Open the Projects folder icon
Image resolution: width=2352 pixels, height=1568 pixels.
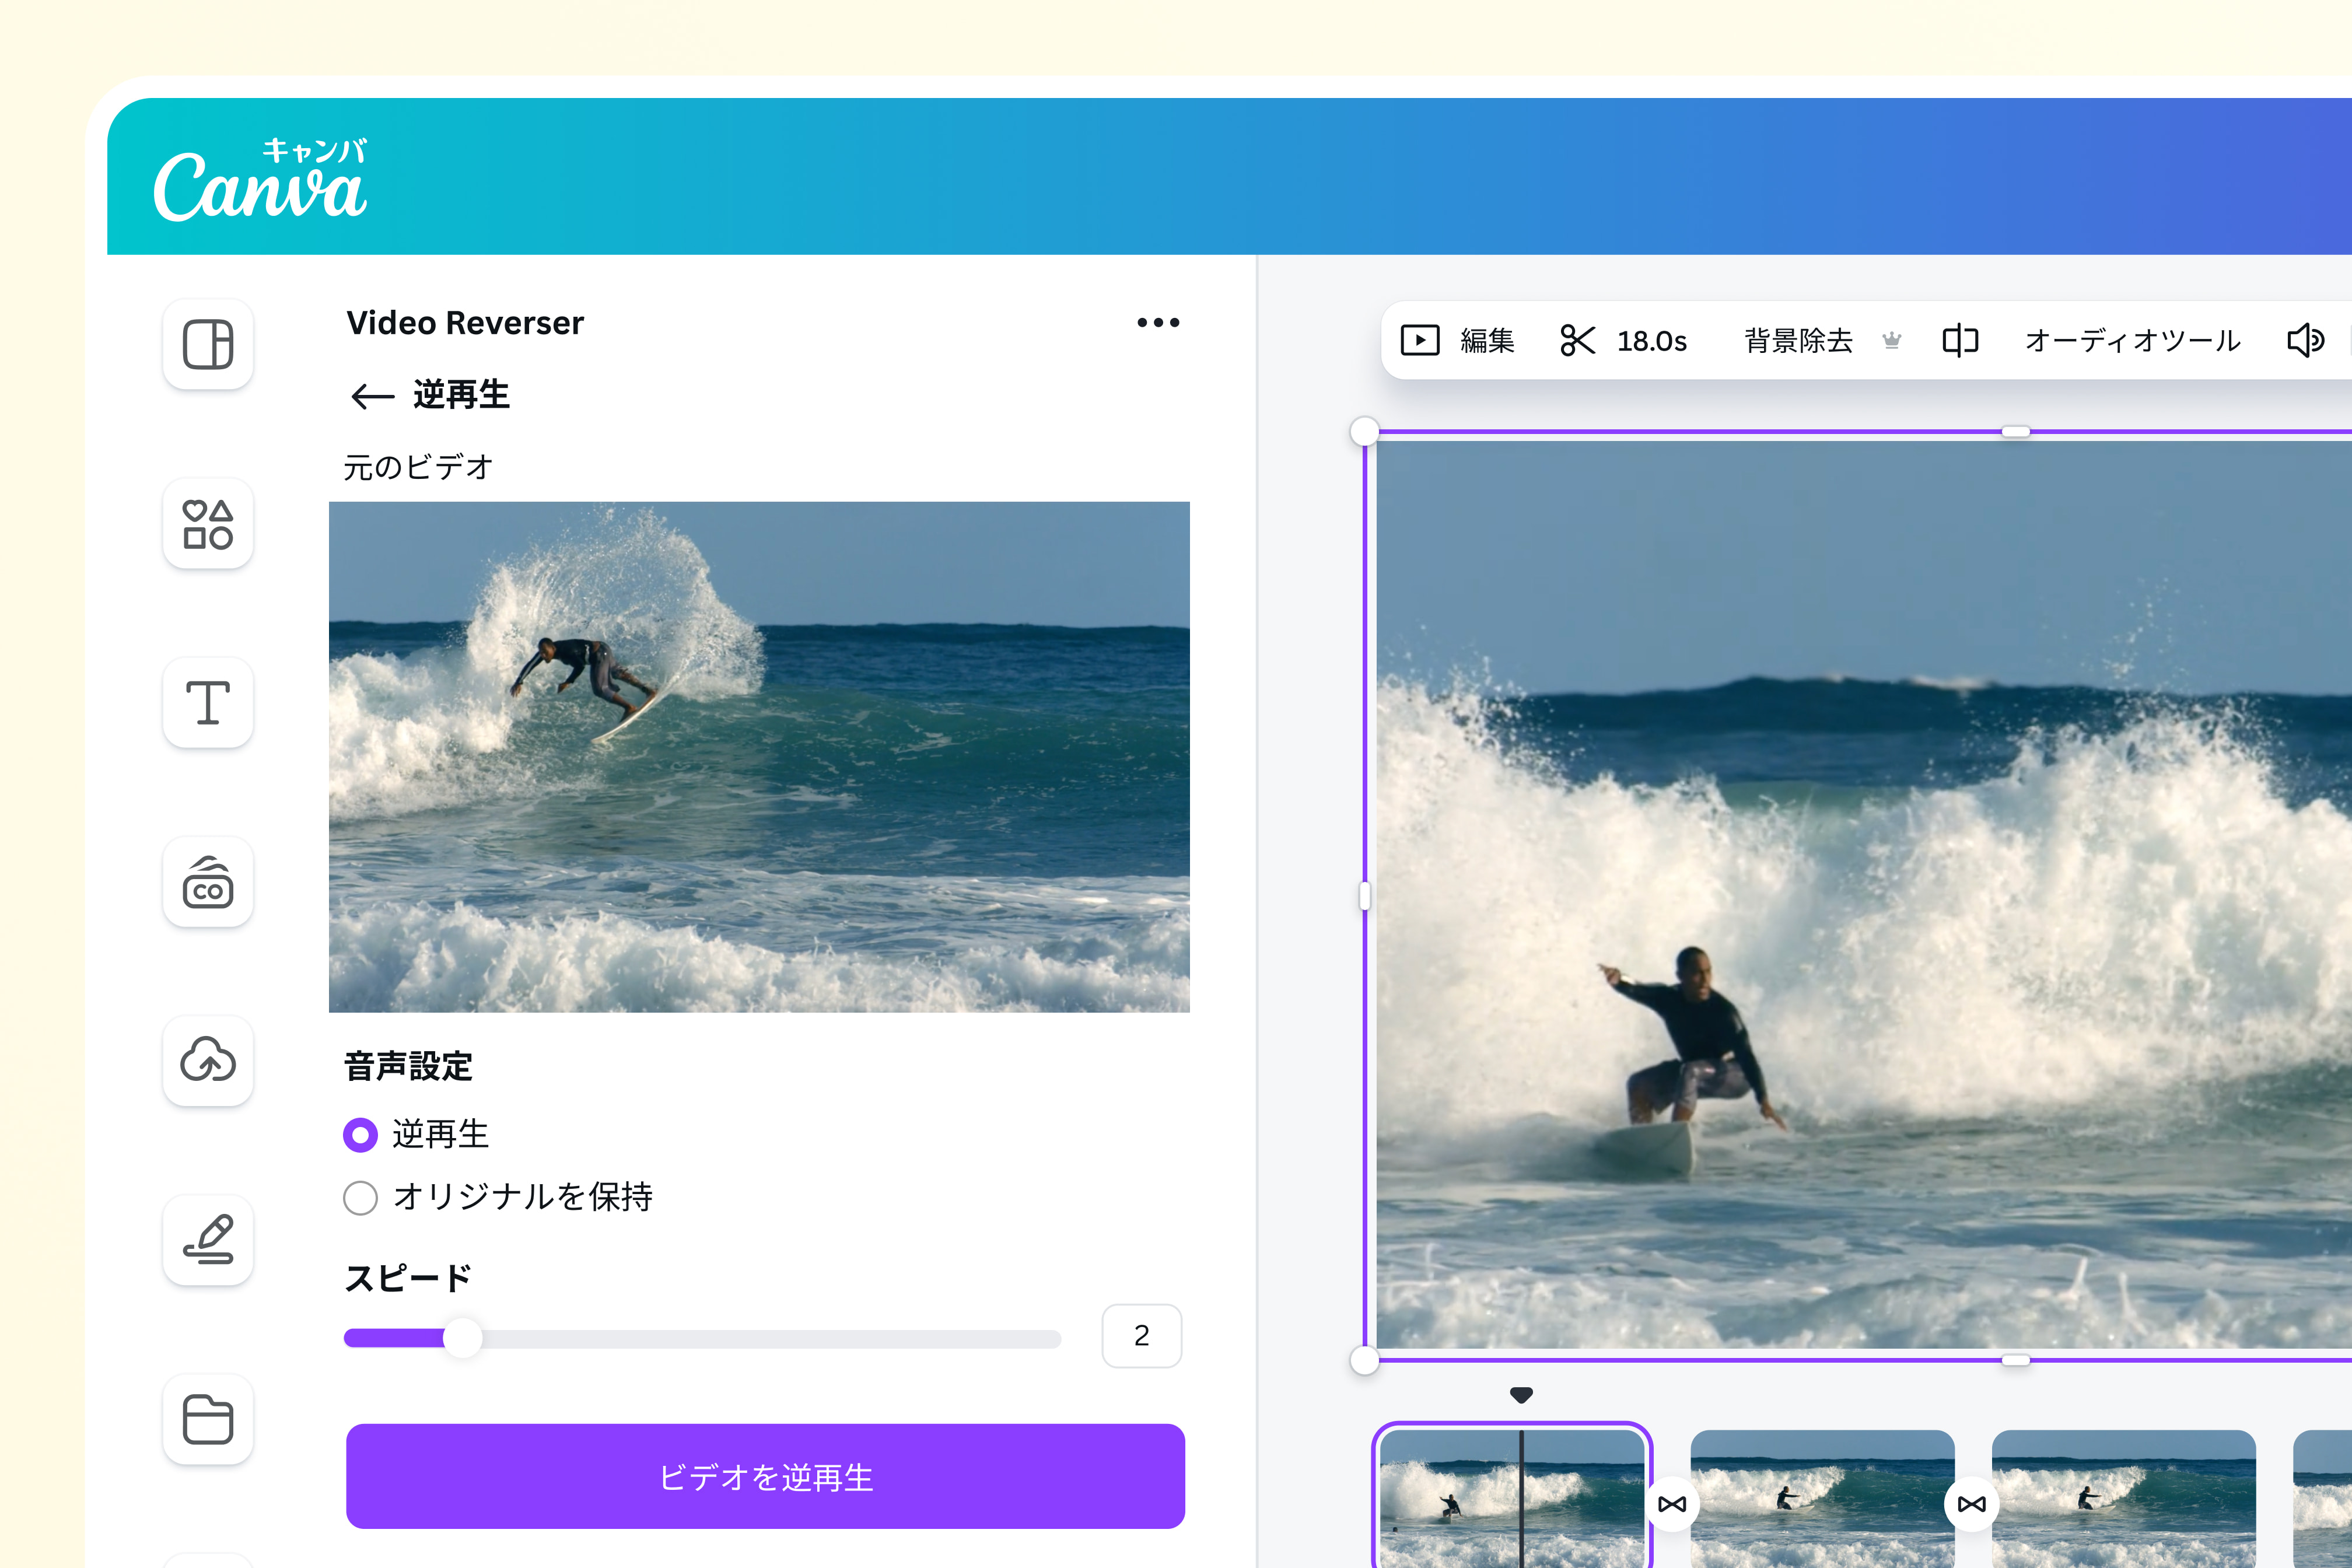(x=207, y=1419)
